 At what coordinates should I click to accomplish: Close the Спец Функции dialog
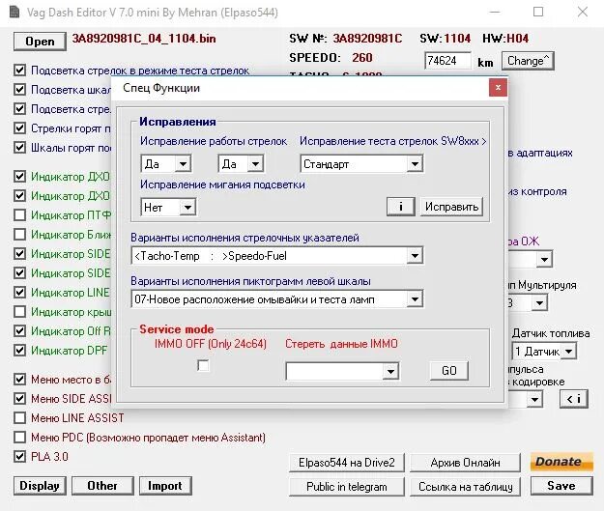pyautogui.click(x=498, y=88)
